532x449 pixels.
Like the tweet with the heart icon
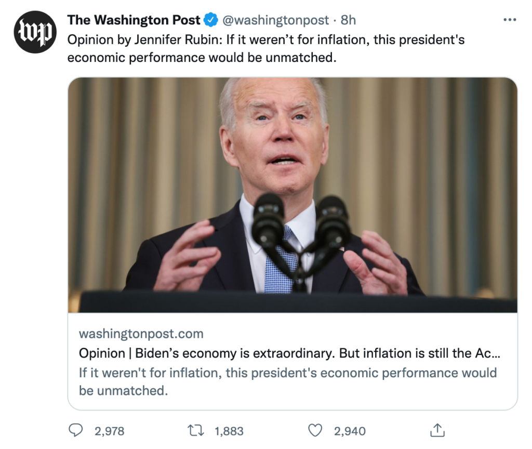[315, 430]
